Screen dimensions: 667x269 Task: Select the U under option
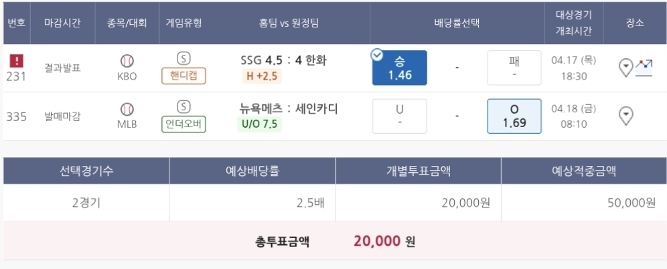click(399, 116)
